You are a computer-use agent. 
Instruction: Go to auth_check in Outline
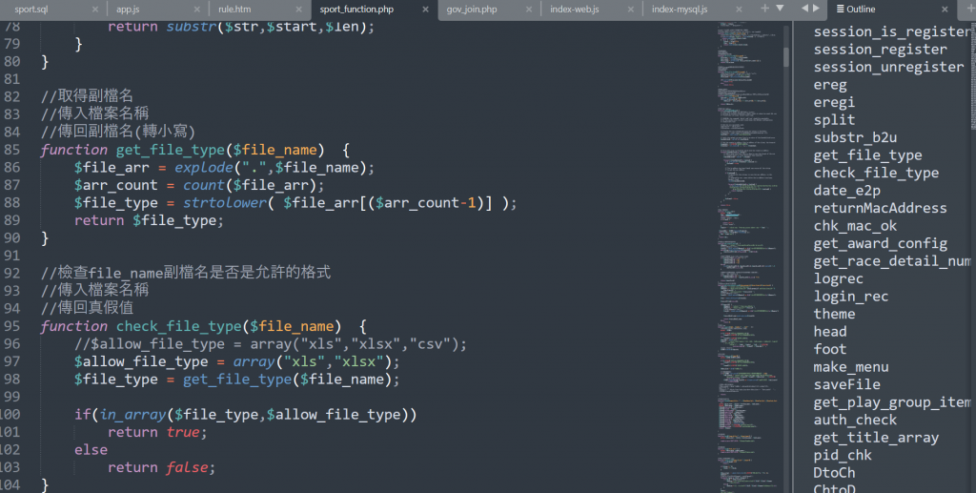[x=855, y=421]
